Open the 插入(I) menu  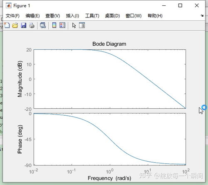click(x=72, y=16)
